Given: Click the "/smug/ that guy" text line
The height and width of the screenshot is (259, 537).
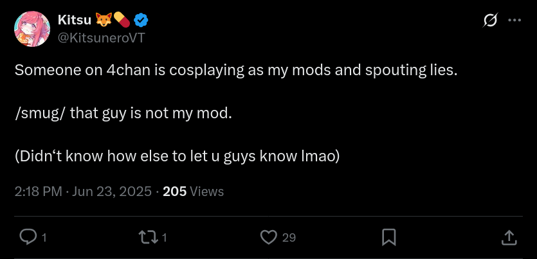Looking at the screenshot, I should [122, 113].
